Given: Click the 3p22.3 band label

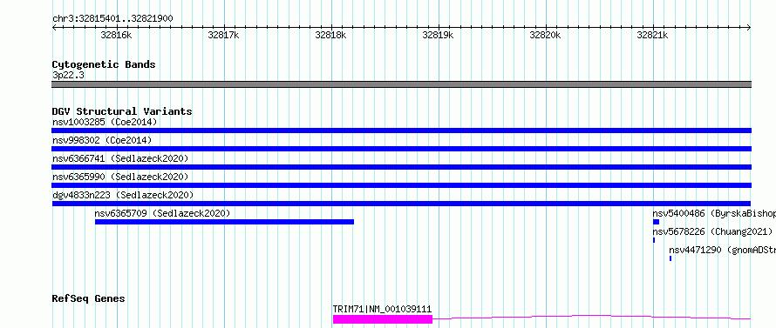Looking at the screenshot, I should 68,75.
